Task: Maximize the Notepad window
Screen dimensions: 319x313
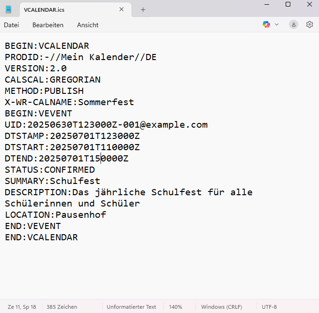Action: 288,4
